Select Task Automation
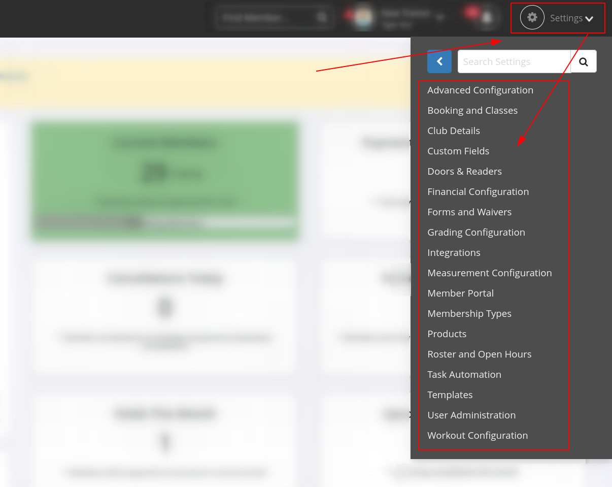 click(x=464, y=374)
